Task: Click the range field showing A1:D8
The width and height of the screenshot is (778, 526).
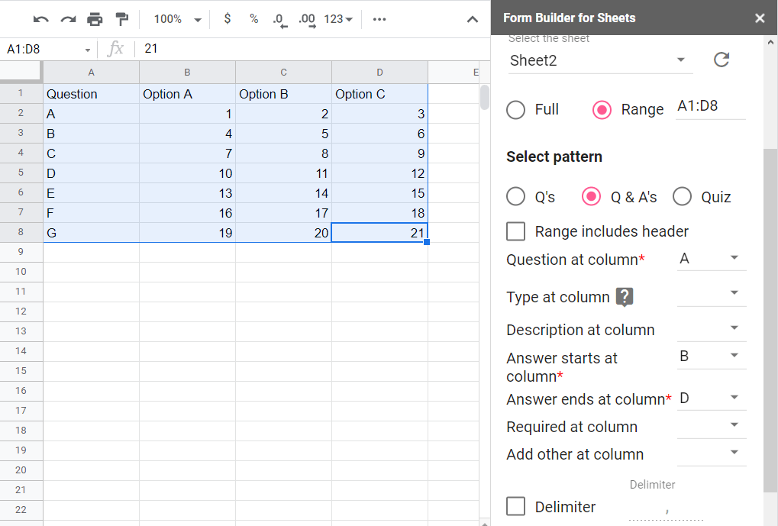Action: [x=711, y=106]
